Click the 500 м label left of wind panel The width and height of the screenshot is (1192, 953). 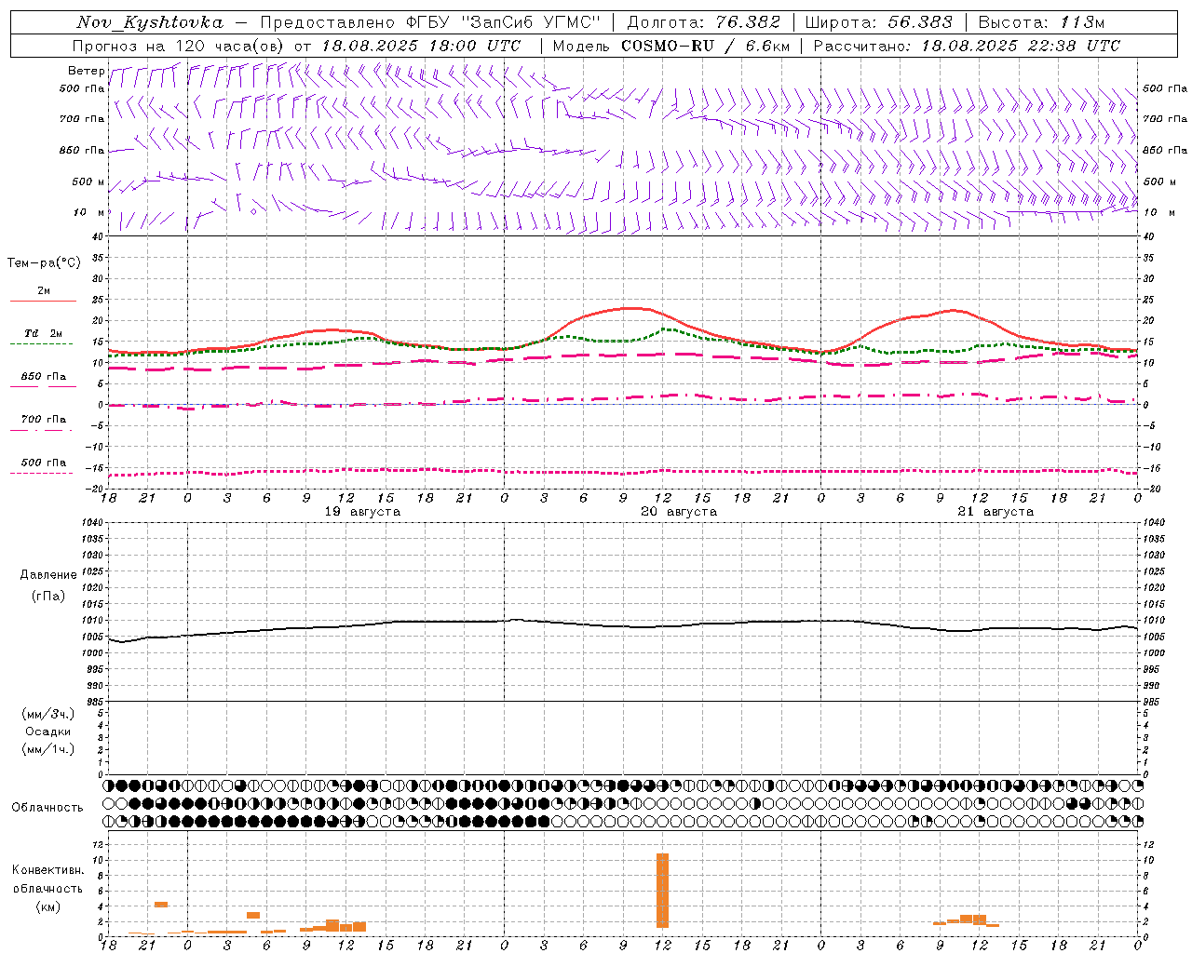[88, 181]
